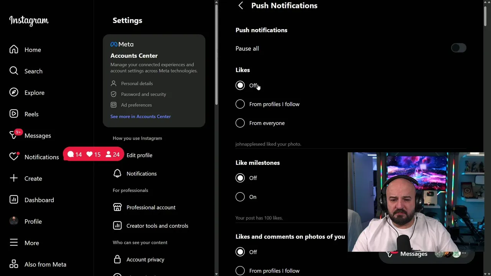This screenshot has width=491, height=276.
Task: Open Profile avatar in sidebar
Action: point(14,221)
